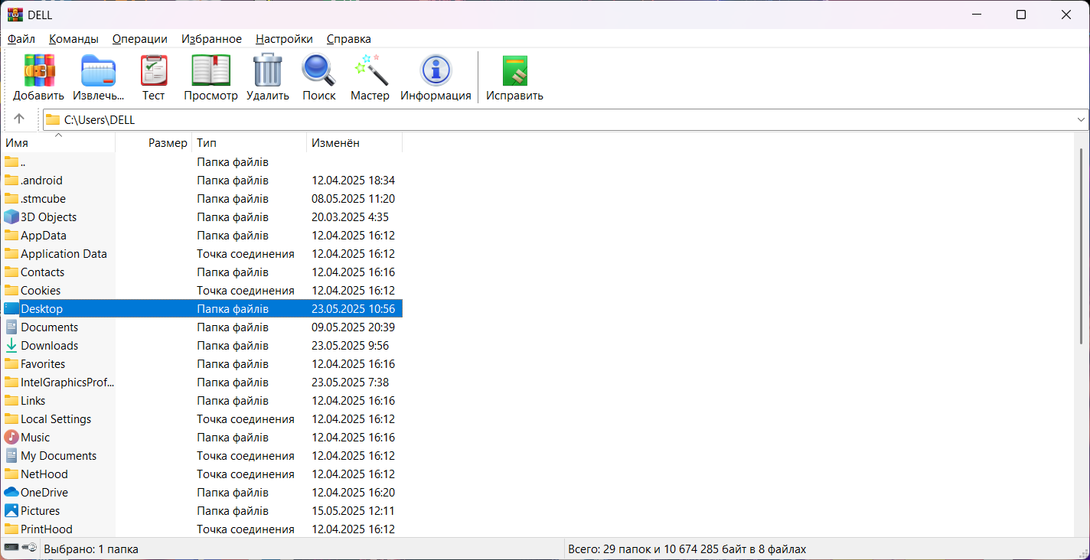Open the Справка menu
1090x560 pixels.
pos(348,39)
